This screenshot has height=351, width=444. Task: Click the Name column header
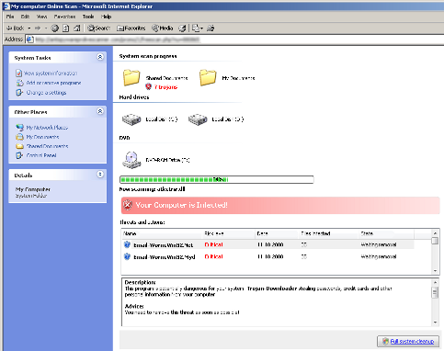coord(163,233)
